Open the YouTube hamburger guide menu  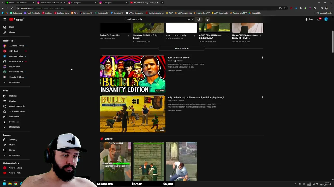5,19
